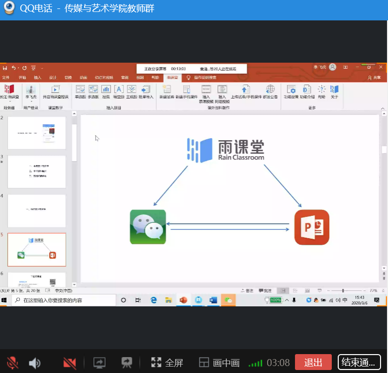The image size is (388, 373).
Task: Select slide 3 thumbnail
Action: tap(37, 172)
